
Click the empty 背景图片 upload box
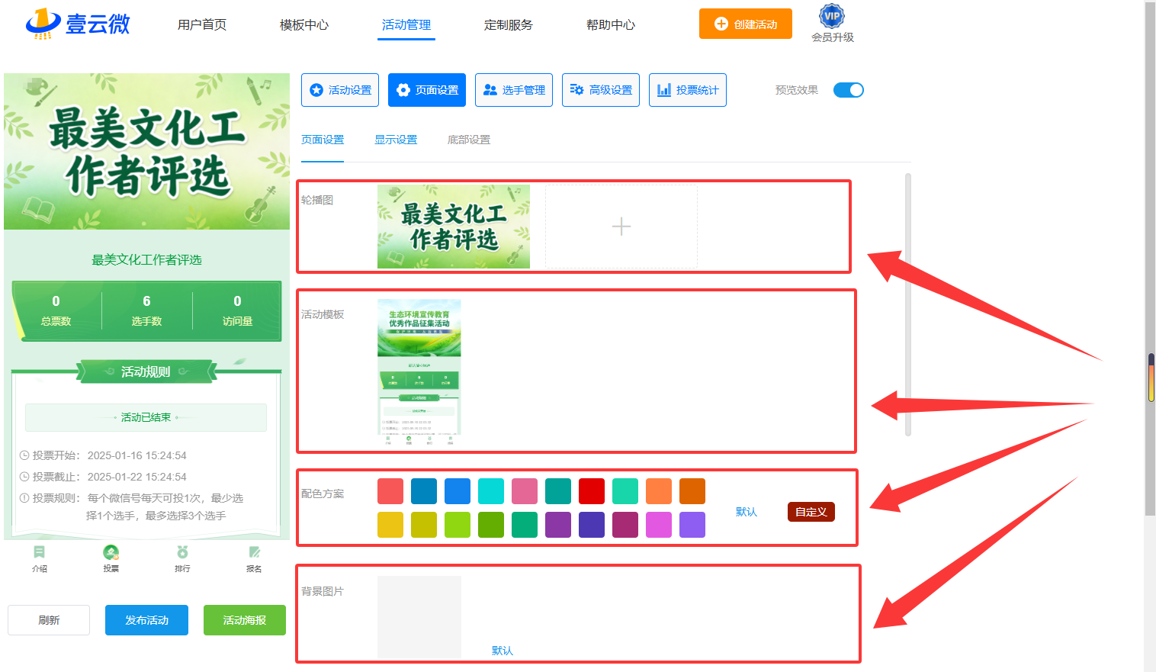419,617
